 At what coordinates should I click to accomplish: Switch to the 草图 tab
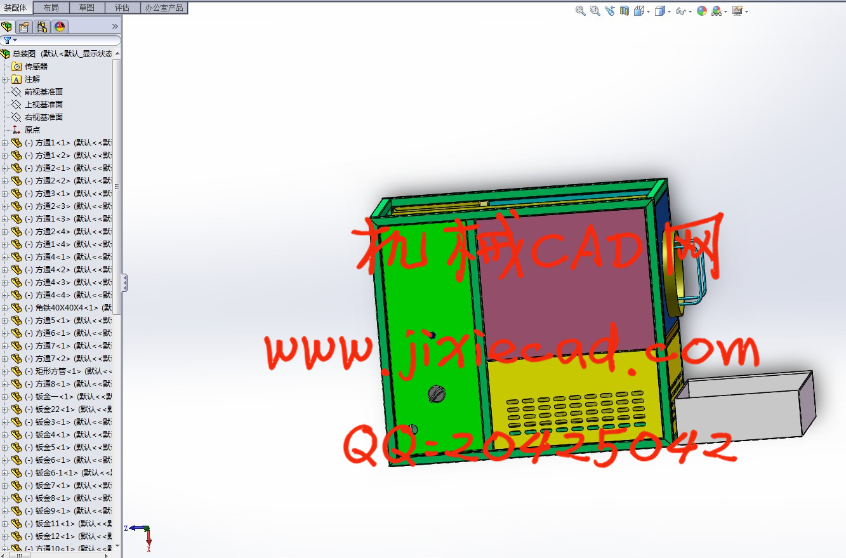86,8
